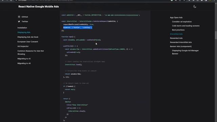Viewport: 217px width, 122px height.
Task: Click the page vertical scrollbar thumb
Action: coord(216,35)
